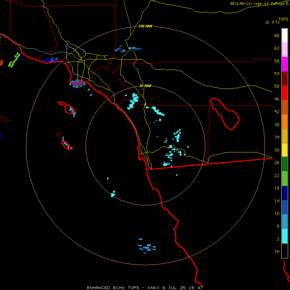Click the yellow legend color band

285,150
